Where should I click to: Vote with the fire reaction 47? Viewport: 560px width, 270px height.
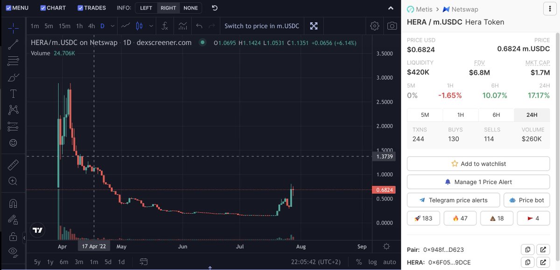point(460,218)
